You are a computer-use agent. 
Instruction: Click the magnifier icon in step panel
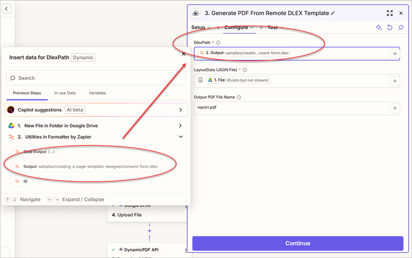(401, 27)
